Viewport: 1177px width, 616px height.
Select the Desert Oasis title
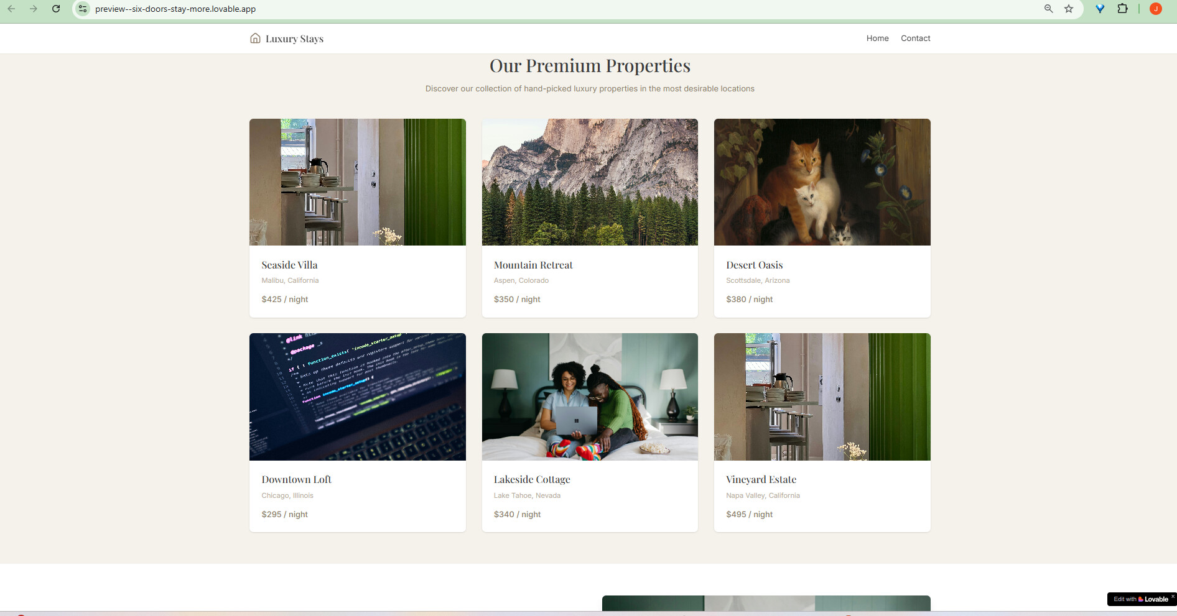pos(755,265)
